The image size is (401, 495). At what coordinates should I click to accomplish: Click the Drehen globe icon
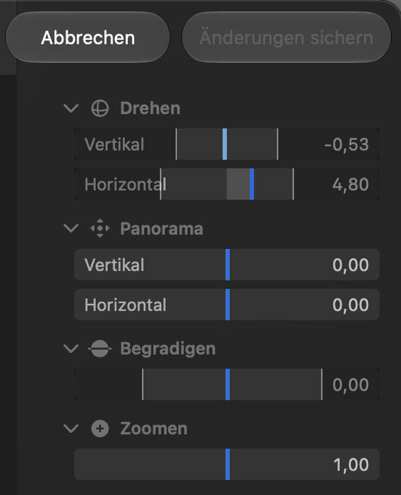click(100, 108)
